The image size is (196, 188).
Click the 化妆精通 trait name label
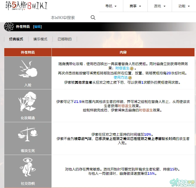[x=28, y=118]
